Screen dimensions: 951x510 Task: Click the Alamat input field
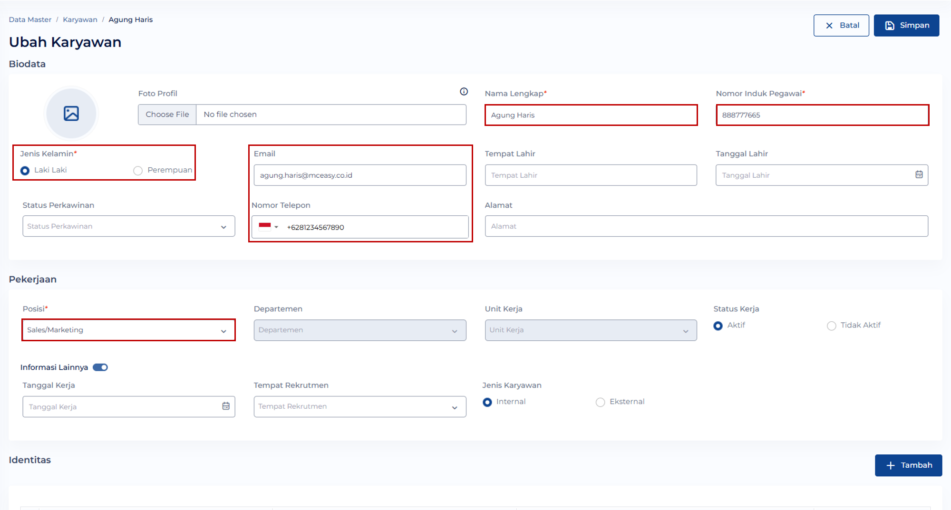(x=706, y=226)
